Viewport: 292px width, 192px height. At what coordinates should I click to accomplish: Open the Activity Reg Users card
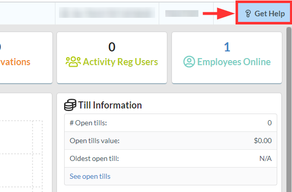tap(112, 58)
